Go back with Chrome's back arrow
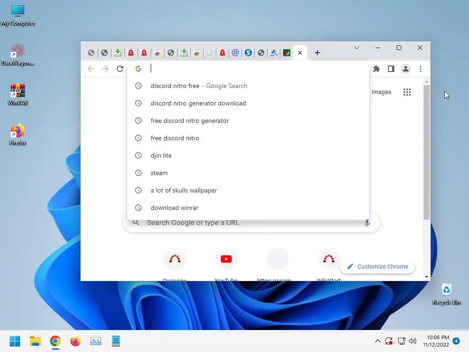The width and height of the screenshot is (469, 352). (x=91, y=69)
